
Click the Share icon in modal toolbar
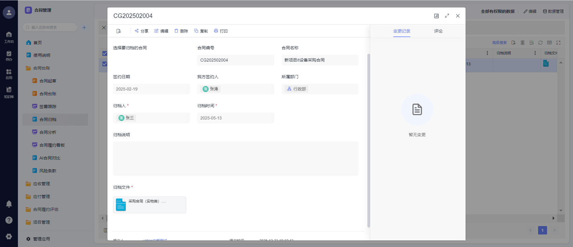137,31
